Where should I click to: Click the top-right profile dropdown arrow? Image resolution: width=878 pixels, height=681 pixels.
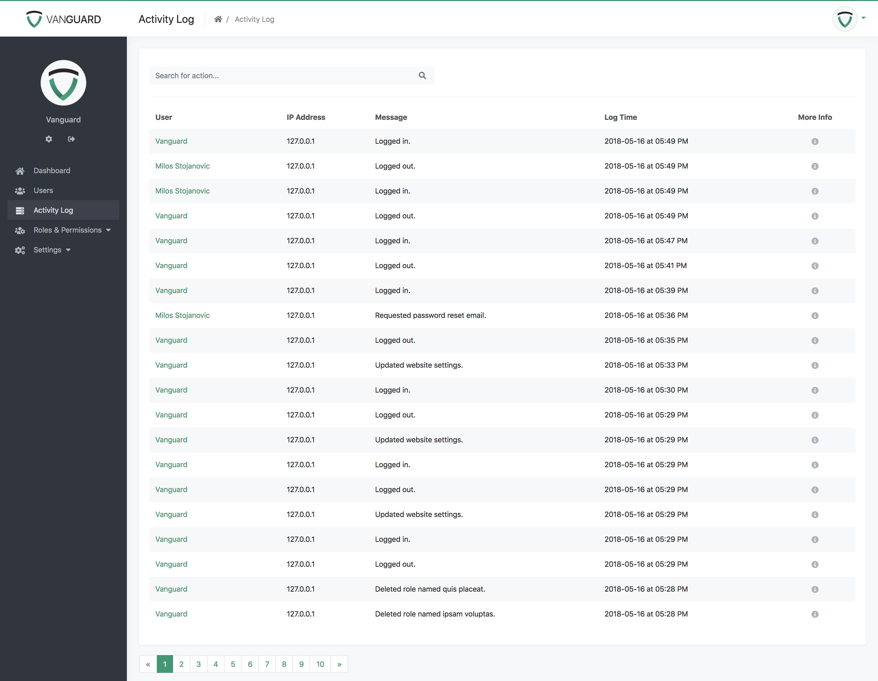[865, 19]
